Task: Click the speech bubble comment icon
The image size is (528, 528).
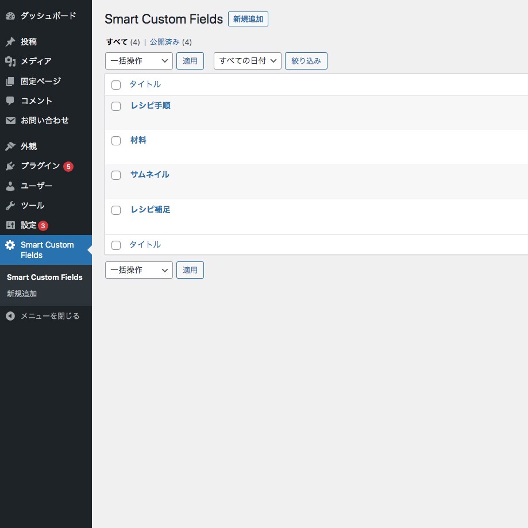Action: point(10,101)
